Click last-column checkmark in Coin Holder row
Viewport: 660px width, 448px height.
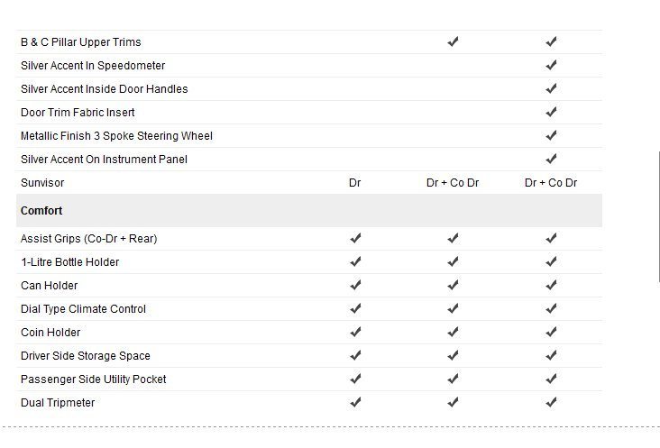(551, 332)
